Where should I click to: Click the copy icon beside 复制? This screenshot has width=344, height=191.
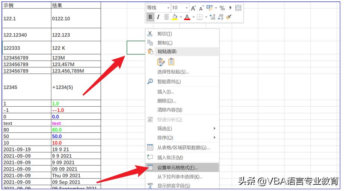pos(150,42)
